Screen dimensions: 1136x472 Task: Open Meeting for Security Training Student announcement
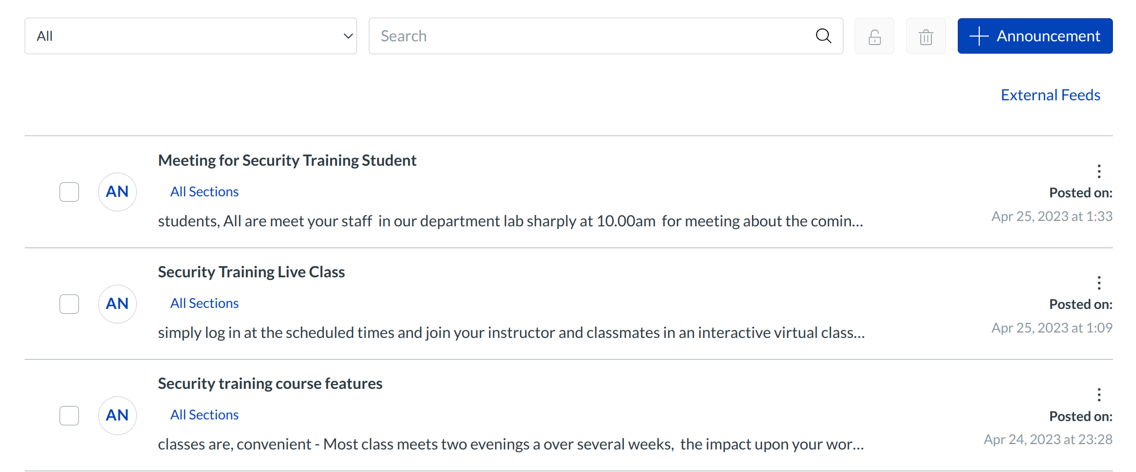(x=287, y=160)
